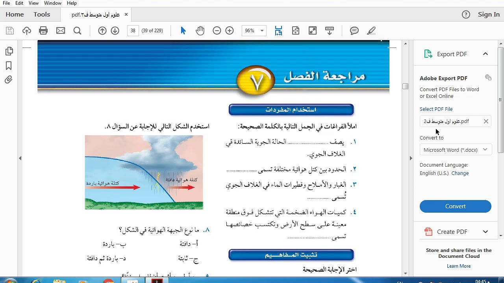The height and width of the screenshot is (283, 504).
Task: Open the Help menu
Action: click(x=72, y=3)
